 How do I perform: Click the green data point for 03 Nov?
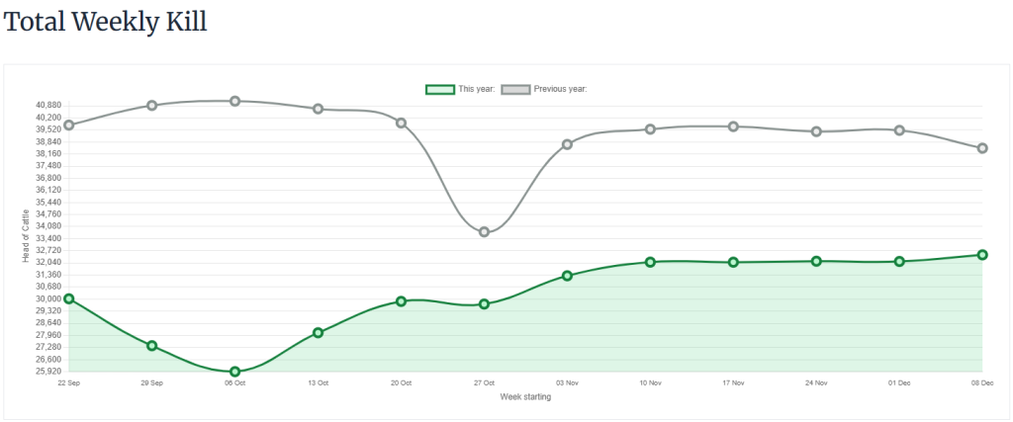[x=567, y=276]
